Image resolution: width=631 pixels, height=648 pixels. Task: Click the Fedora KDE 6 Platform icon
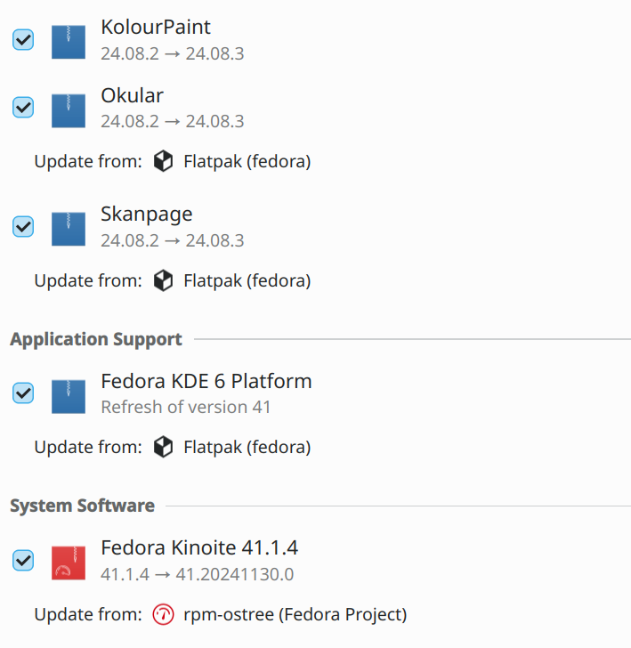[x=69, y=394]
